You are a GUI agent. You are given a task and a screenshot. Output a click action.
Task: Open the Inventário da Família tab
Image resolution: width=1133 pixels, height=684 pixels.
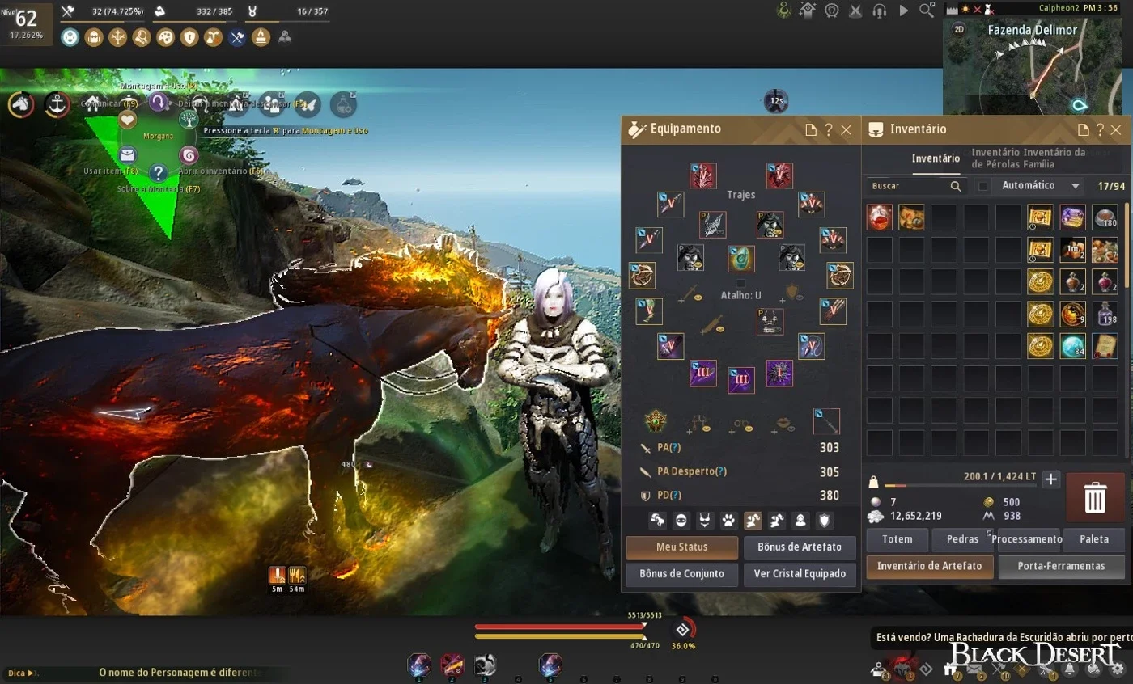coord(1054,158)
